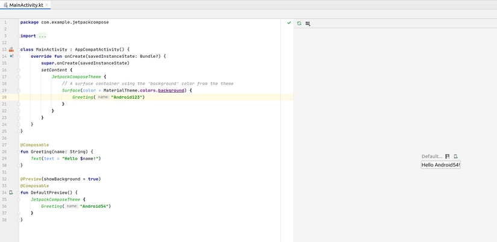This screenshot has width=497, height=242.
Task: Expand the folded import block
Action: point(19,36)
